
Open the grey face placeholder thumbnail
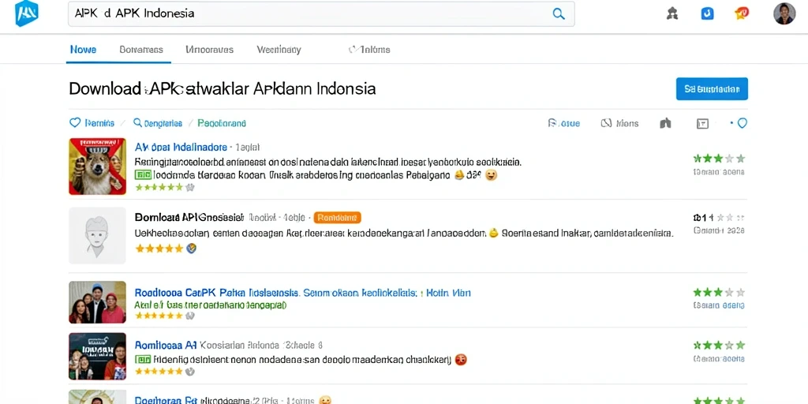tap(97, 235)
